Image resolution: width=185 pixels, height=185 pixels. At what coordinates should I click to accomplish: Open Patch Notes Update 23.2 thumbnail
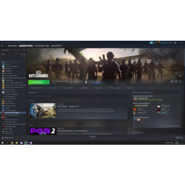pyautogui.click(x=43, y=111)
